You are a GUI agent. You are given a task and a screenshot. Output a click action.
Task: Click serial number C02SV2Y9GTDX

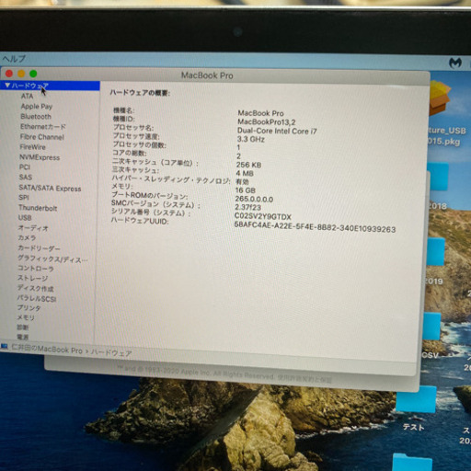(263, 216)
